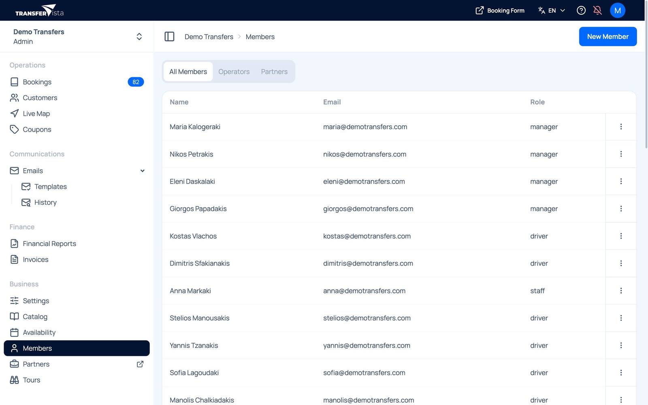Open business Settings
The height and width of the screenshot is (405, 648).
click(x=77, y=301)
